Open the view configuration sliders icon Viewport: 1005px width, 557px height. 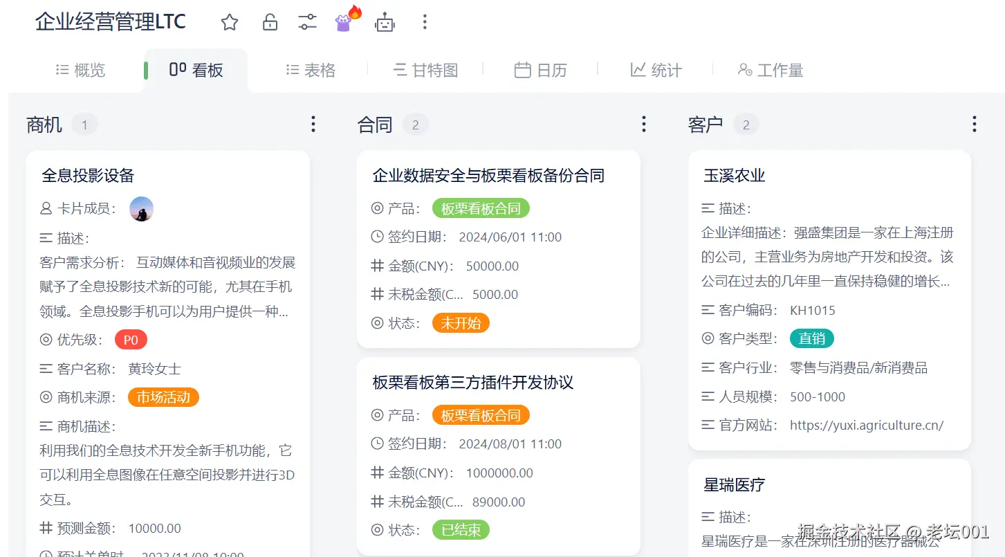pos(307,21)
